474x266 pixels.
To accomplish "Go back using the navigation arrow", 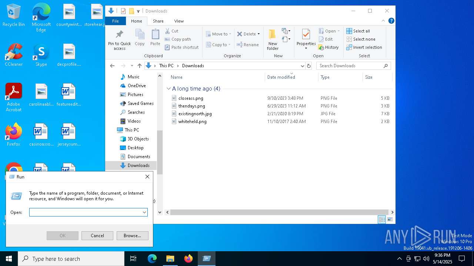I will 112,66.
